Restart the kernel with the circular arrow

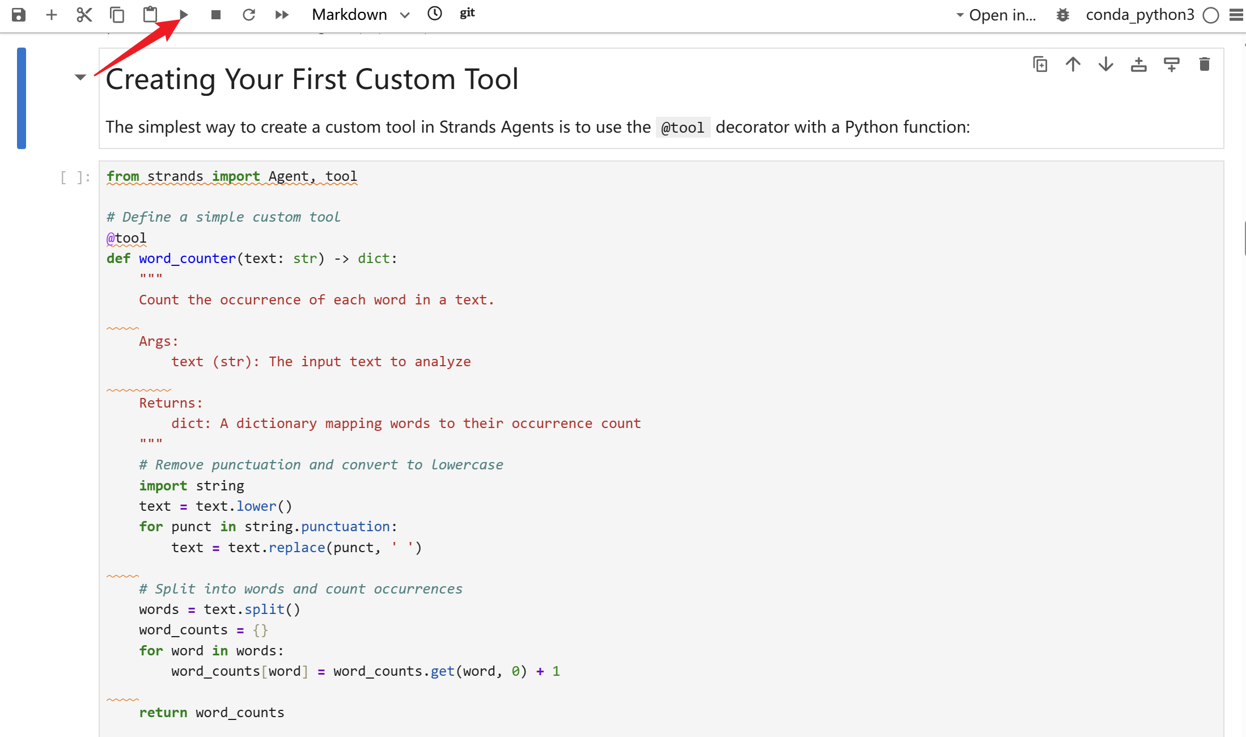coord(249,15)
